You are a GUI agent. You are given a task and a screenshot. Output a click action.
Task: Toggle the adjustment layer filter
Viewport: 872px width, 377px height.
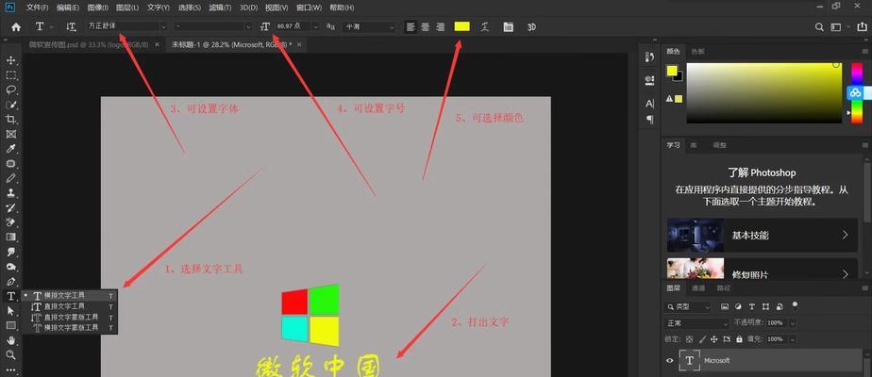tap(739, 306)
